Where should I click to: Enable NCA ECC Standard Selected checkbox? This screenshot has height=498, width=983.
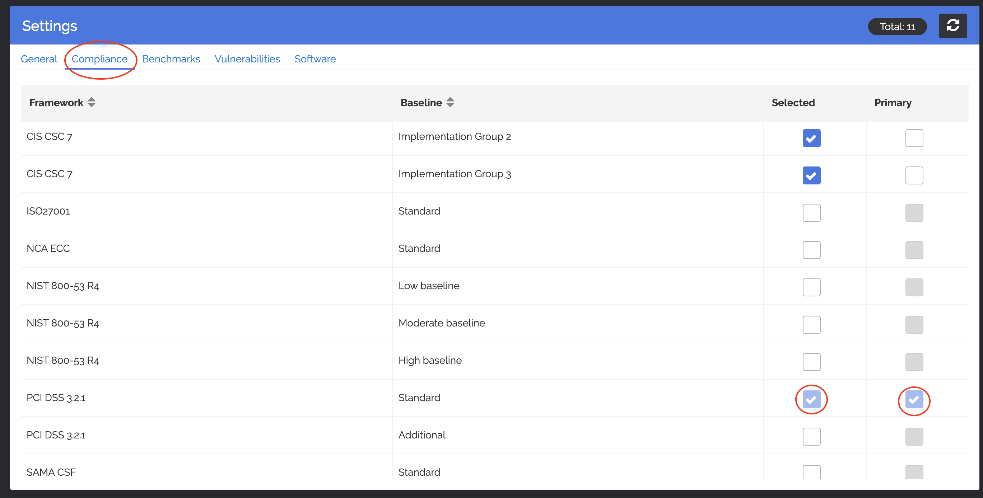click(x=811, y=250)
